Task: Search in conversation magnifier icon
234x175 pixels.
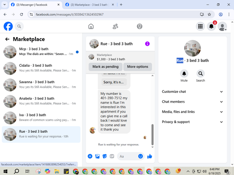Action: tap(200, 74)
